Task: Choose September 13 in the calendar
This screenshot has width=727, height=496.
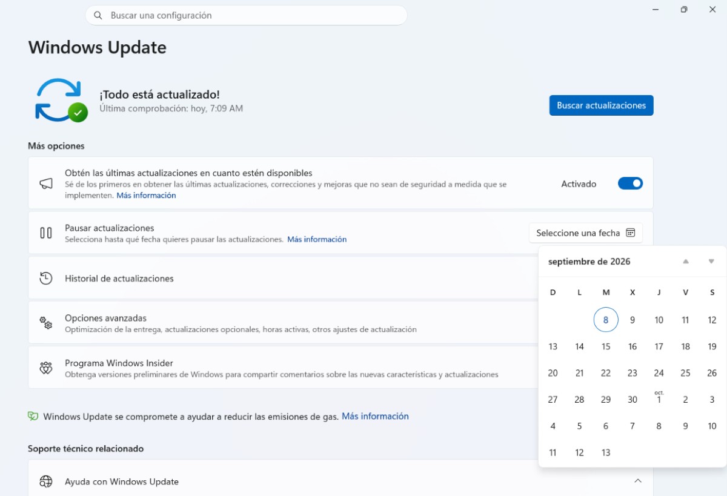Action: pos(553,346)
